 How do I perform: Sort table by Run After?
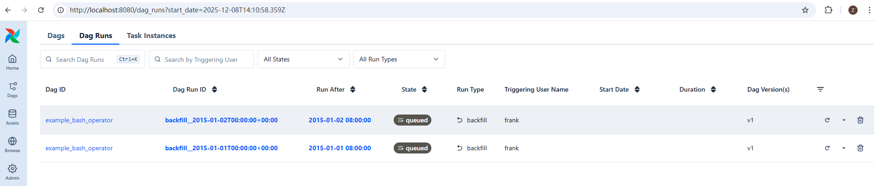coord(352,89)
